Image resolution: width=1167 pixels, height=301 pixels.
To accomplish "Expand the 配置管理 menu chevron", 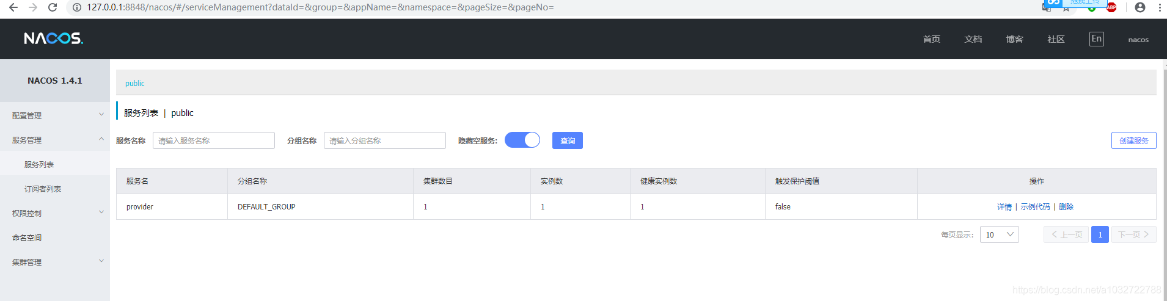I will coord(101,115).
